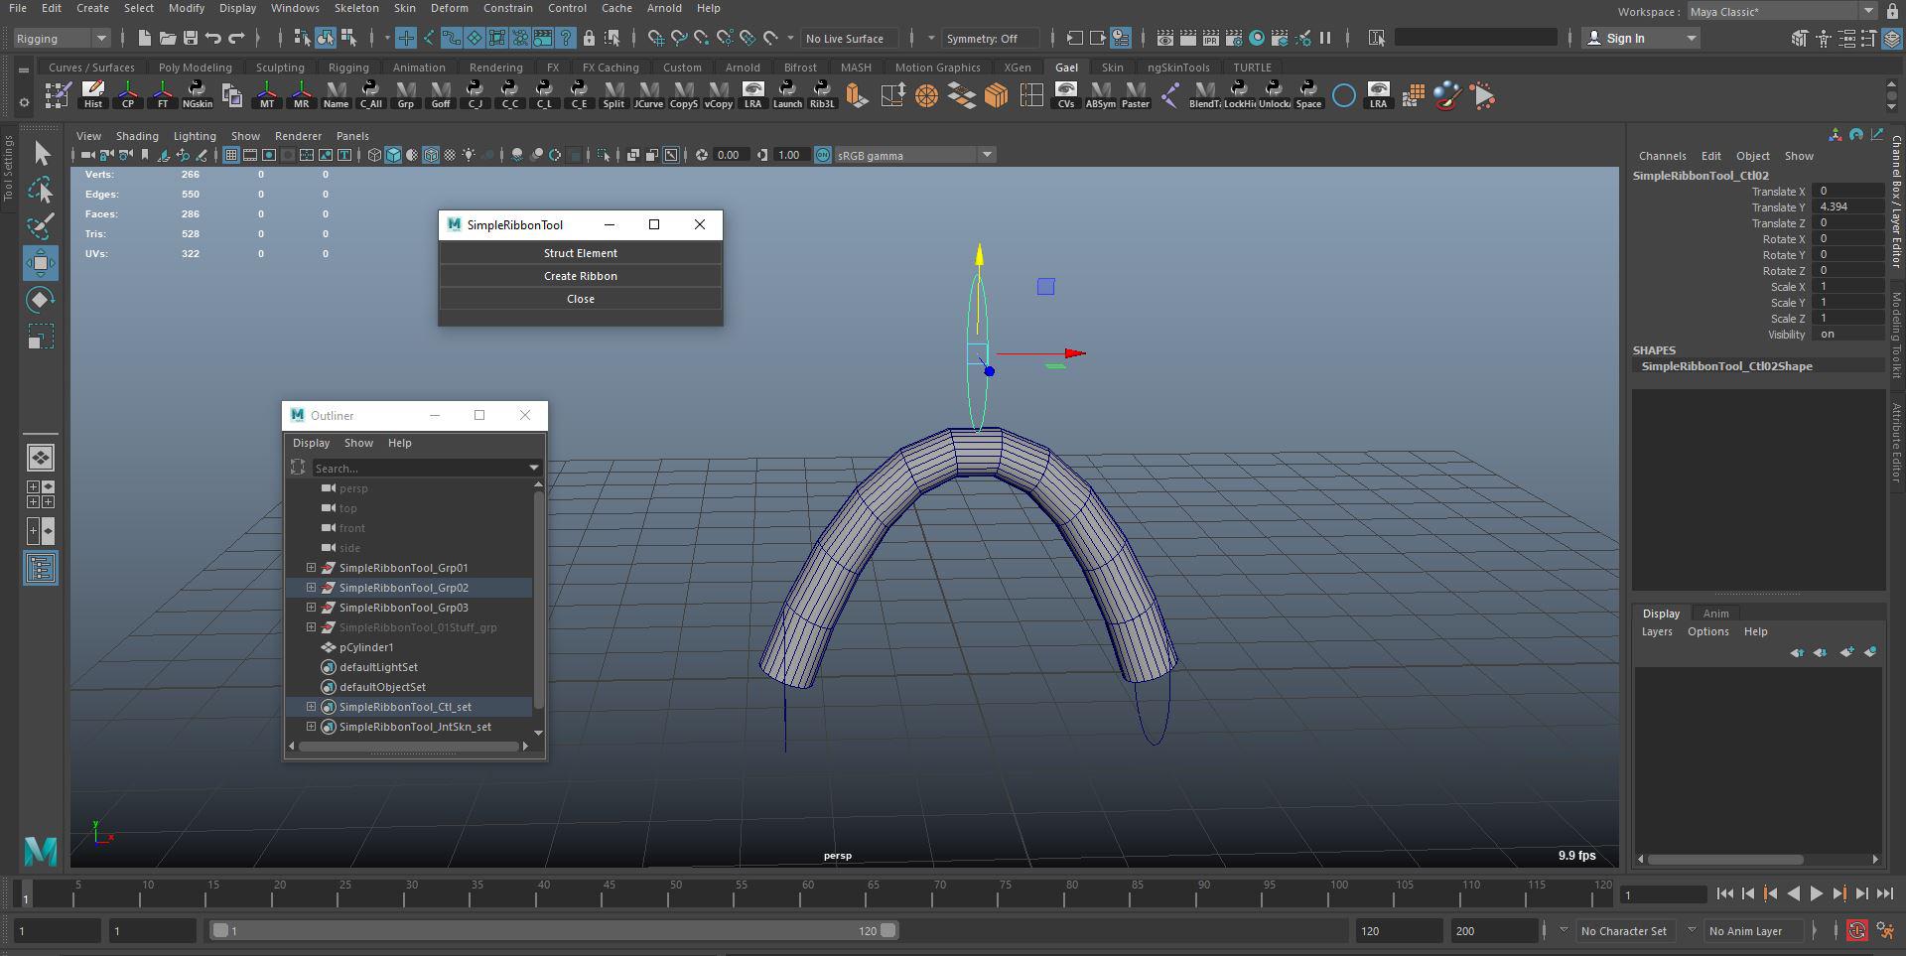Open the Outliner from the side layout button
This screenshot has width=1906, height=956.
click(41, 568)
